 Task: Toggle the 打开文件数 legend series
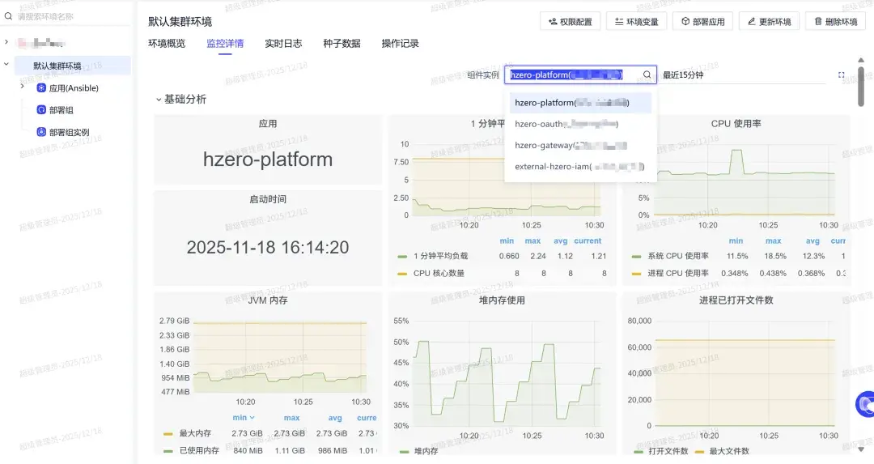pyautogui.click(x=668, y=451)
